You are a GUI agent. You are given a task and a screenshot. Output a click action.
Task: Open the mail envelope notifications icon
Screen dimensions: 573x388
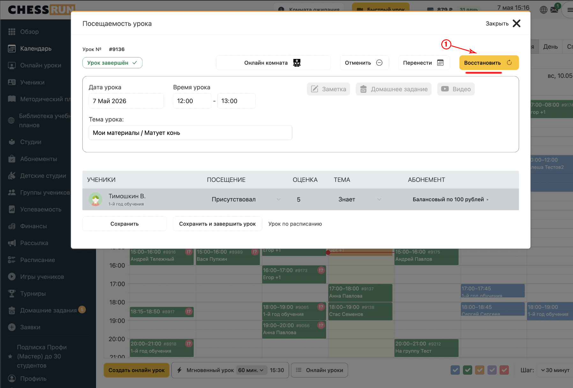(x=554, y=10)
